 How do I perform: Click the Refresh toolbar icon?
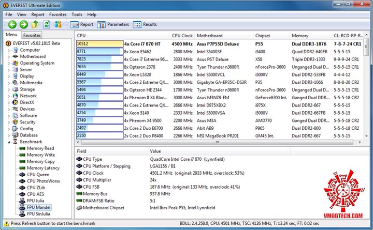[x=47, y=24]
